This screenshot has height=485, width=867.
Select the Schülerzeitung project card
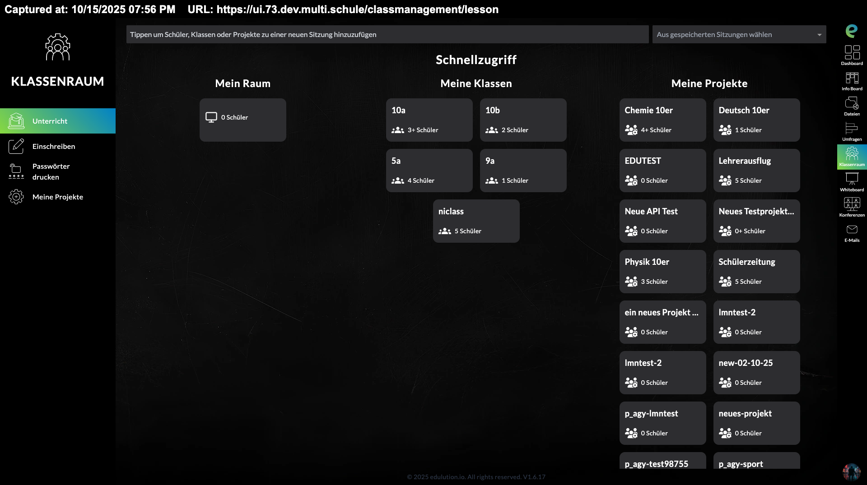click(x=756, y=272)
